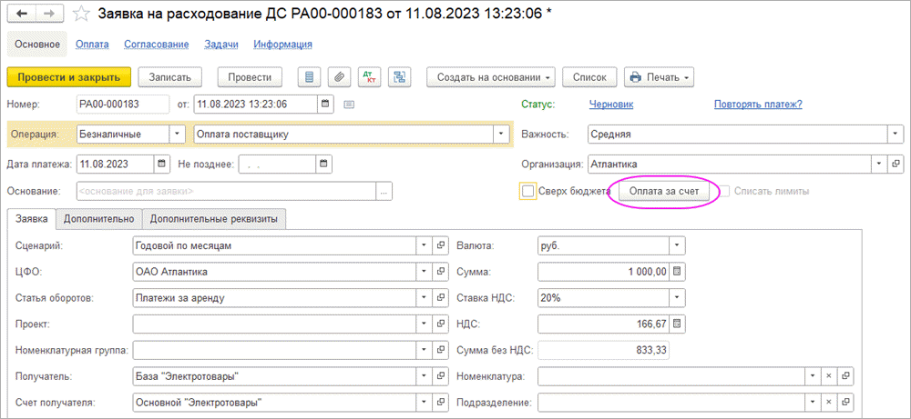This screenshot has width=911, height=419.
Task: Click Провести и закрыть button
Action: click(68, 77)
